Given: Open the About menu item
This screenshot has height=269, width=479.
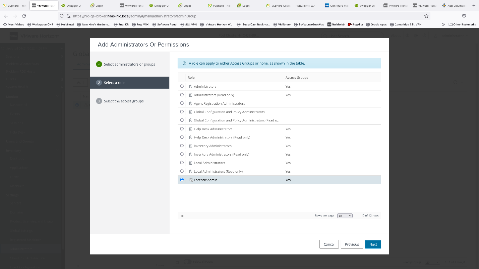Looking at the screenshot, I should point(396,36).
